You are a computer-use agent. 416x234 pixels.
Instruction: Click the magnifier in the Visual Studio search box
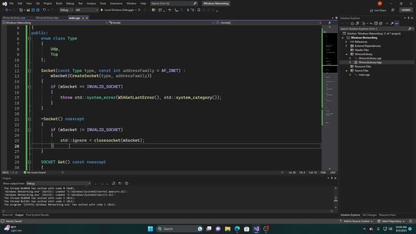click(x=195, y=3)
